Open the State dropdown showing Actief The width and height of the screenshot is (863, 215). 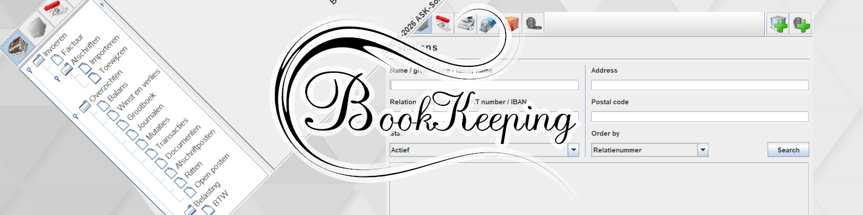pos(484,150)
